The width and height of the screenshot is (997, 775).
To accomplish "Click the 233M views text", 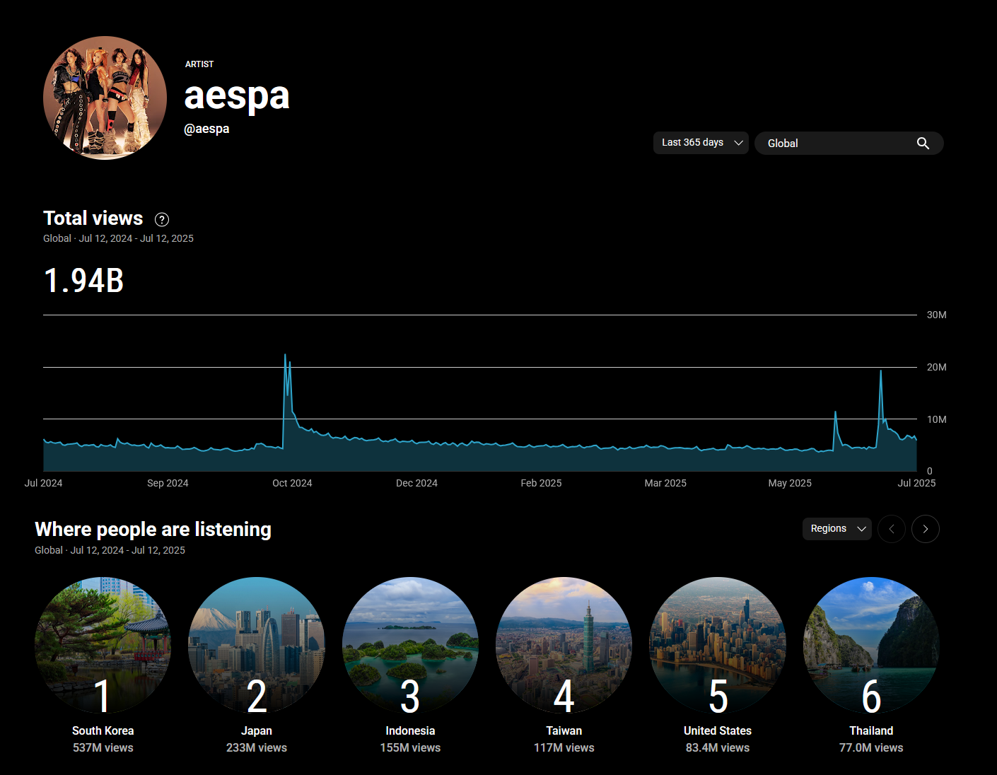I will click(257, 748).
